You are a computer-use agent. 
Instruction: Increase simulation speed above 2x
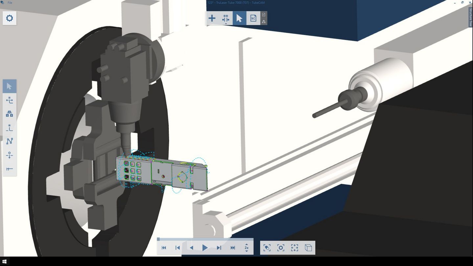[x=247, y=244]
